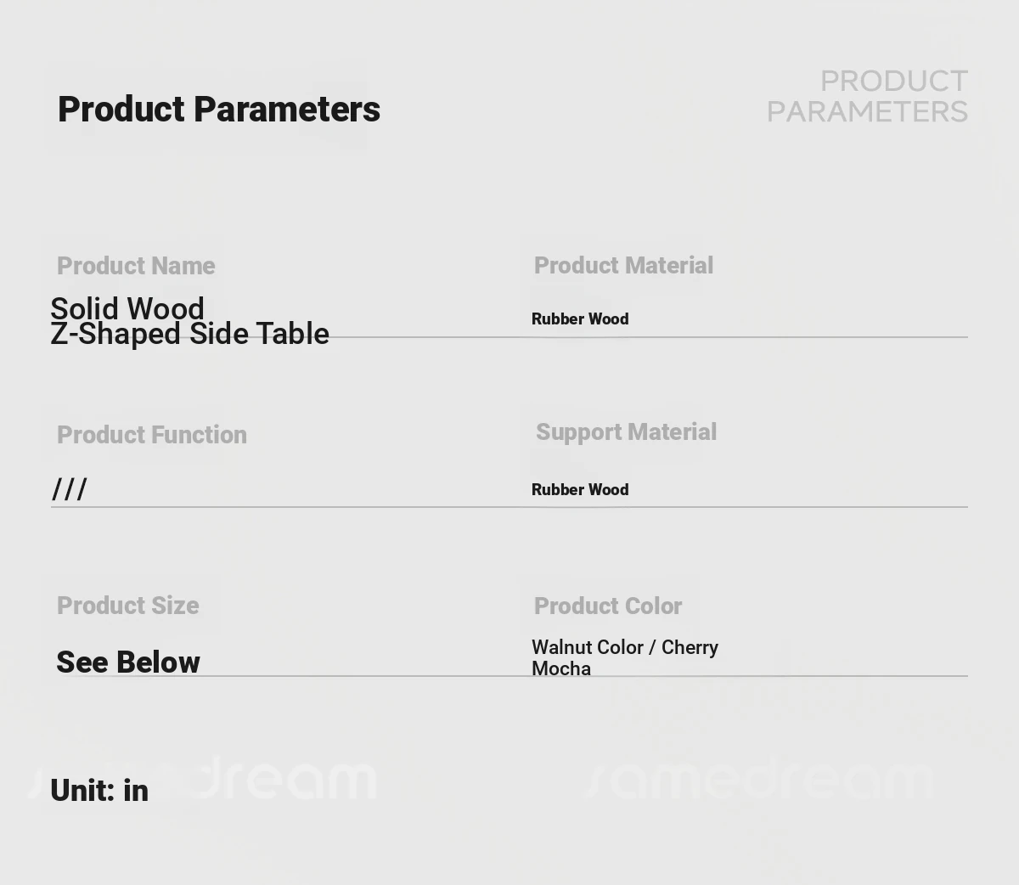
Task: Click the word PARAMETERS in grey title
Action: tap(867, 111)
